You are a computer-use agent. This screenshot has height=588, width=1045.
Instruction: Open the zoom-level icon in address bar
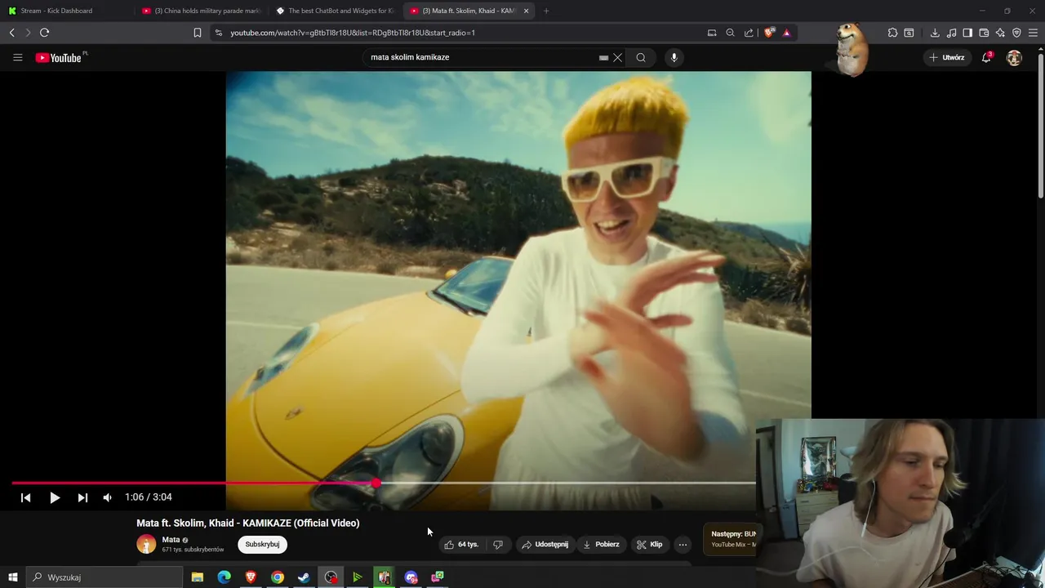[x=730, y=33]
